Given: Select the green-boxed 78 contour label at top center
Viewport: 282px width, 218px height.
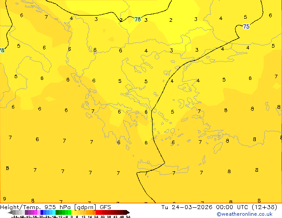Looking at the screenshot, I should click(137, 19).
